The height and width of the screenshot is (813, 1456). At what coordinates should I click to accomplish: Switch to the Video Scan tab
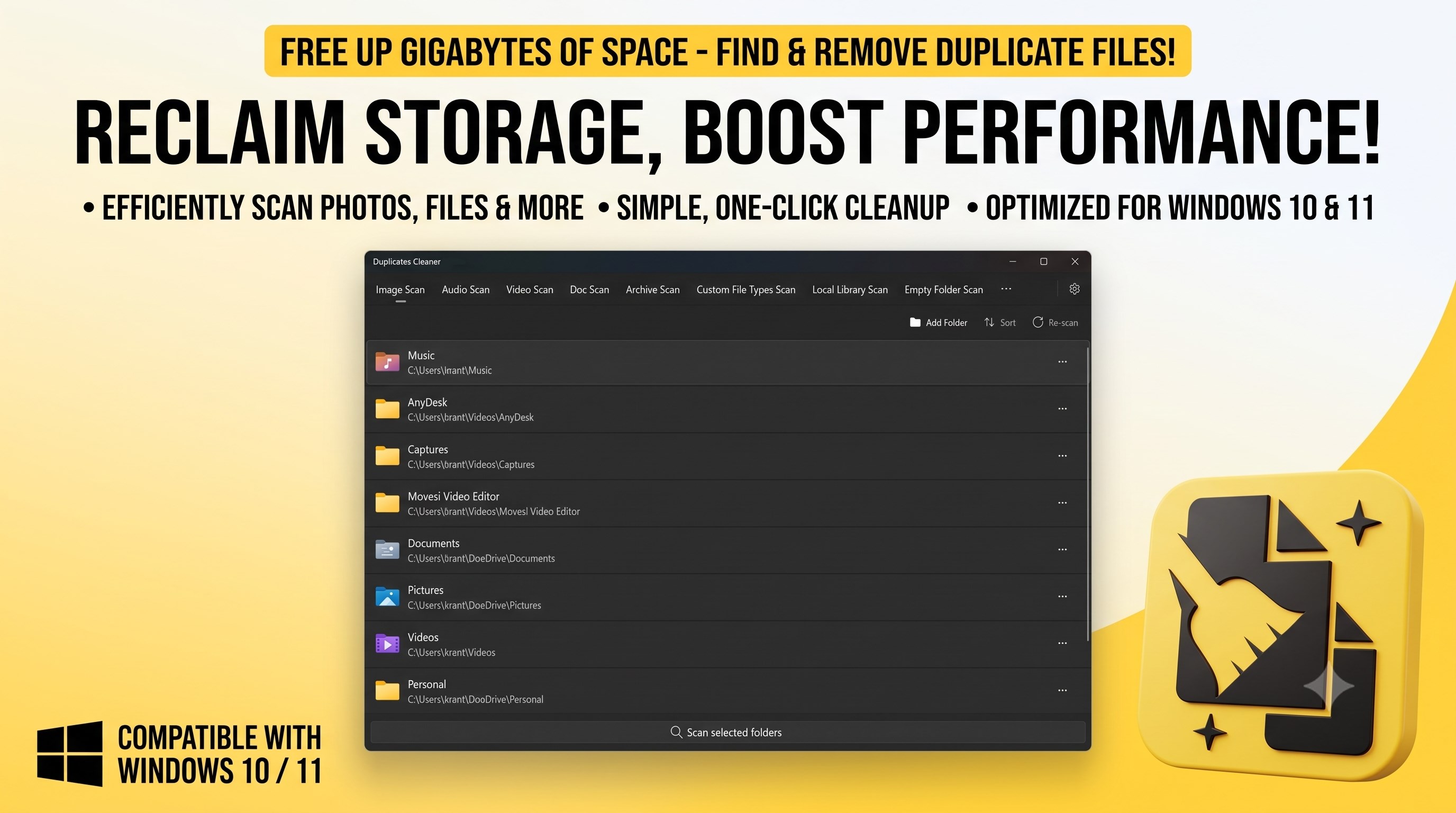pos(530,290)
